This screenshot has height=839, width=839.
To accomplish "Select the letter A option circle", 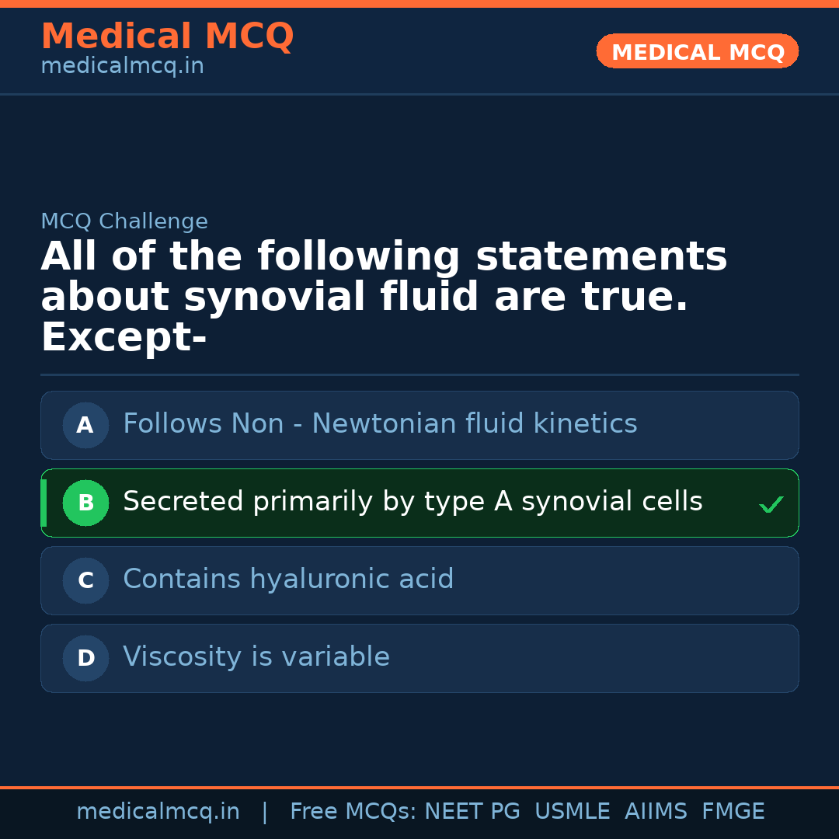I will (85, 425).
